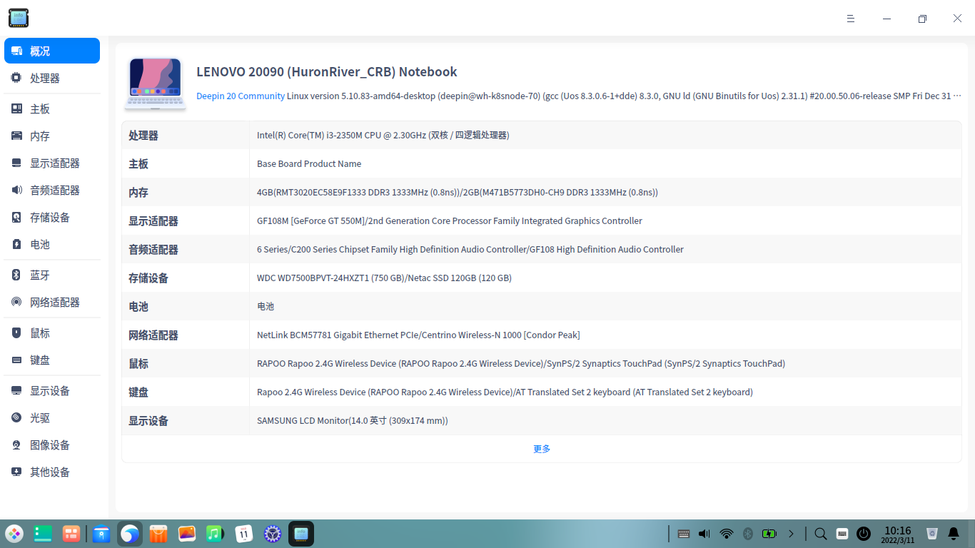Screen dimensions: 975x548
Task: Open the 处理器 processor sidebar category
Action: (52, 78)
